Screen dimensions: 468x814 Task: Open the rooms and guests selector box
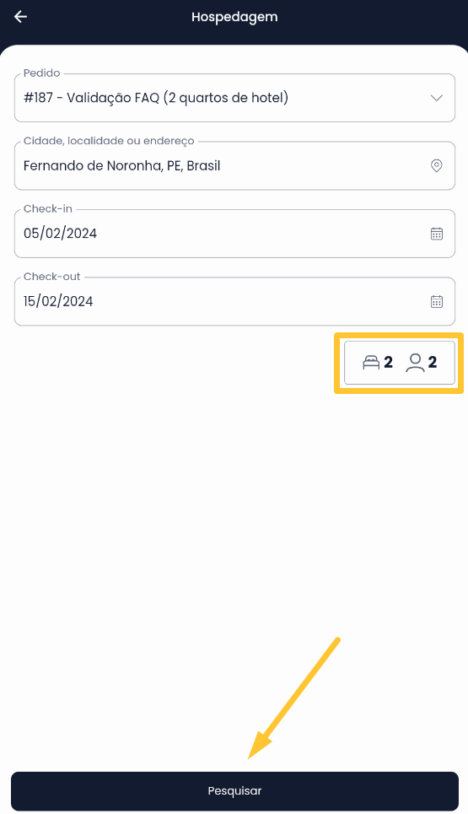(x=399, y=363)
